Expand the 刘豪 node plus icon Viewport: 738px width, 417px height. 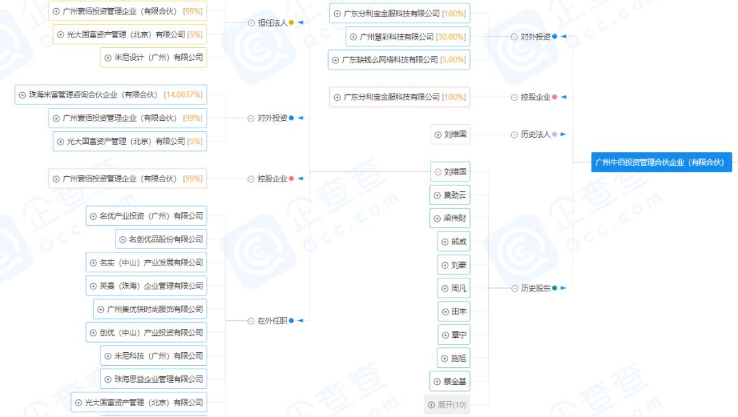point(445,265)
